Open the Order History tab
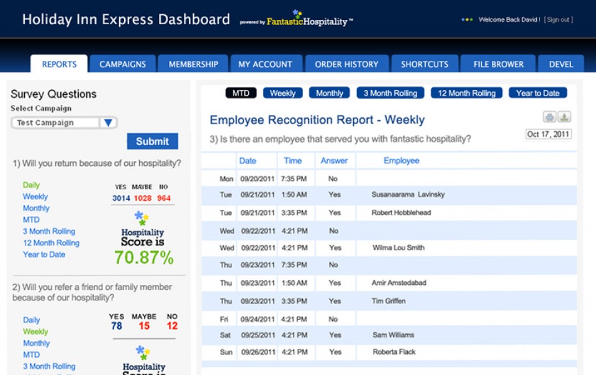Image resolution: width=596 pixels, height=375 pixels. click(x=346, y=64)
